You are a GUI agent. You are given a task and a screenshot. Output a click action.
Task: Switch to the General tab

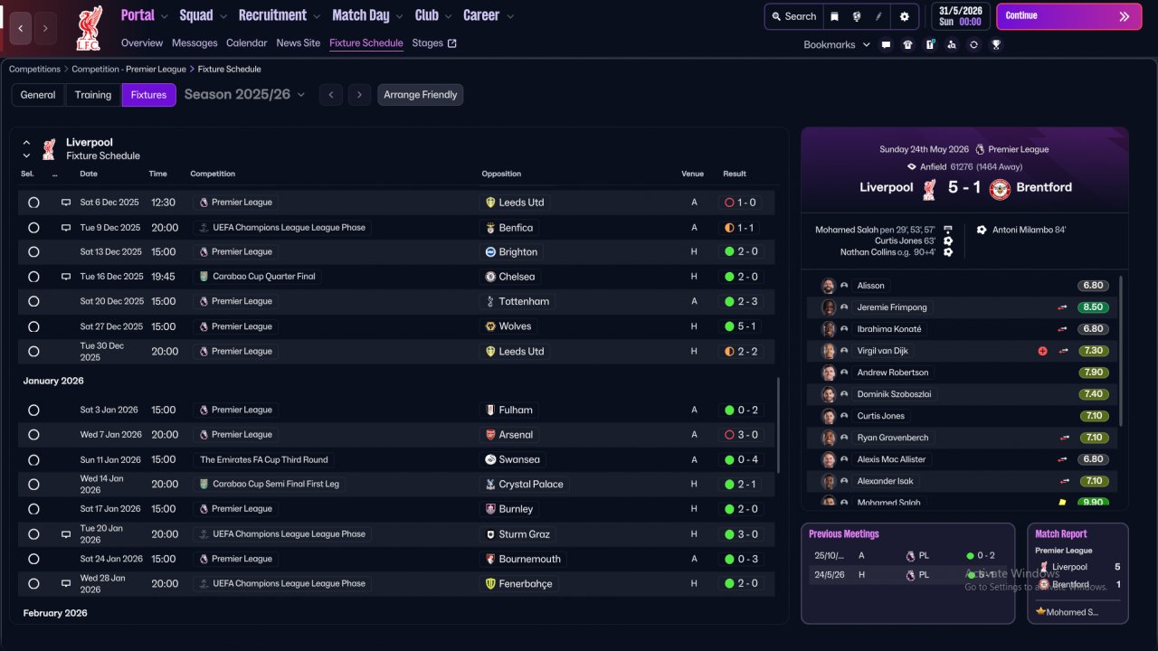[x=38, y=95]
